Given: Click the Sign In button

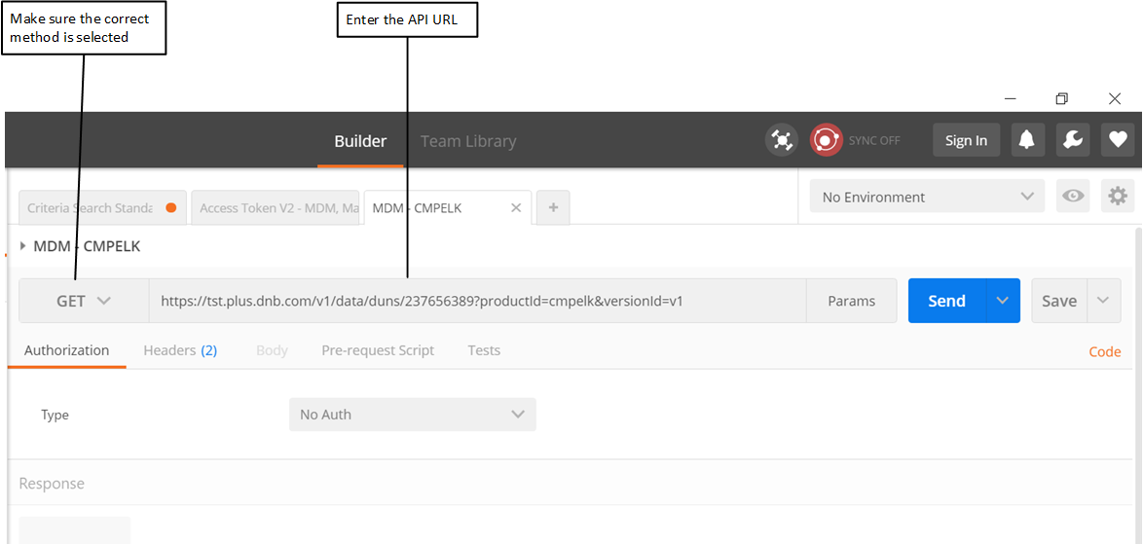Looking at the screenshot, I should [966, 140].
